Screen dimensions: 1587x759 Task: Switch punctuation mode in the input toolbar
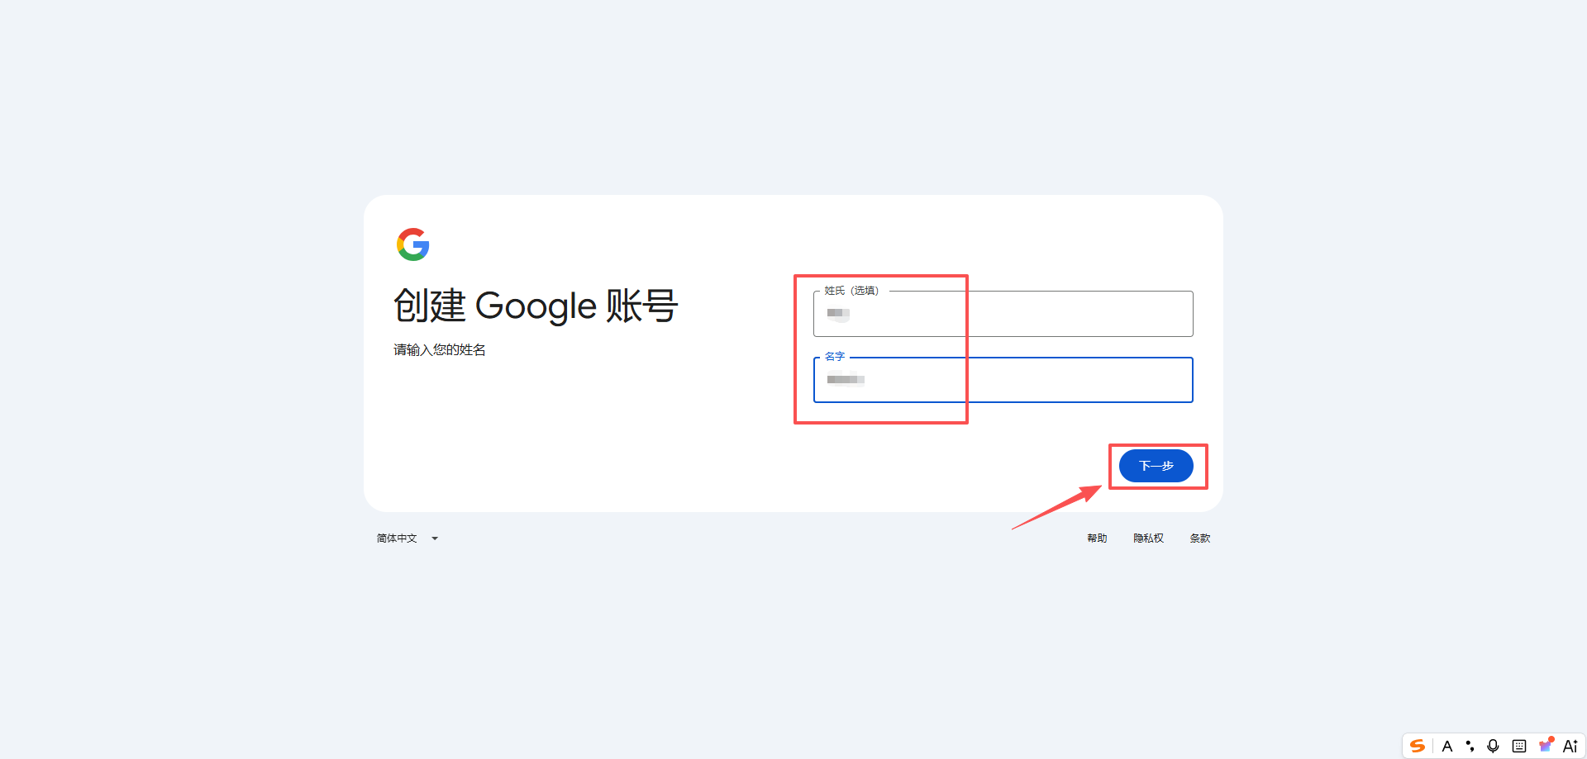coord(1470,746)
